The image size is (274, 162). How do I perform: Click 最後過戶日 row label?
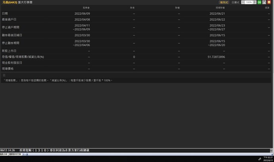pos(9,19)
